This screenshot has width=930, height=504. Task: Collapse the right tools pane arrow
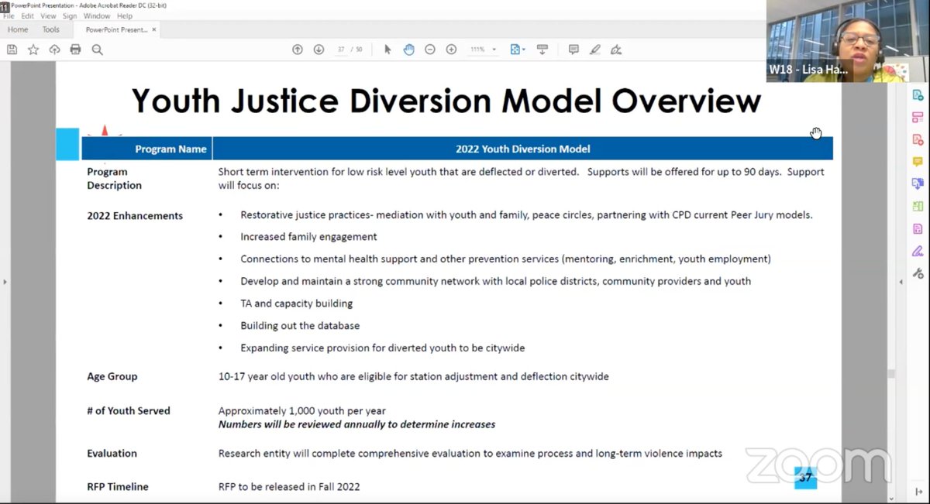pyautogui.click(x=901, y=282)
